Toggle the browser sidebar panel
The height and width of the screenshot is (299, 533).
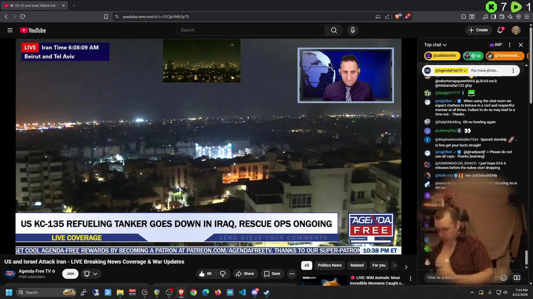(493, 17)
